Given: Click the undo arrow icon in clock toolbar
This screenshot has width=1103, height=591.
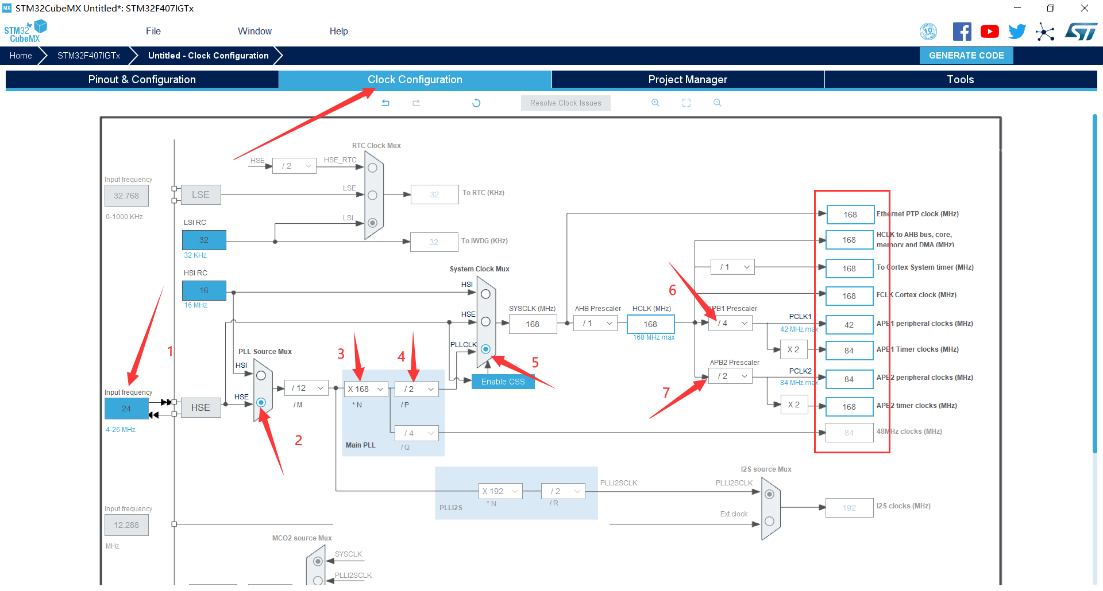Looking at the screenshot, I should tap(385, 103).
